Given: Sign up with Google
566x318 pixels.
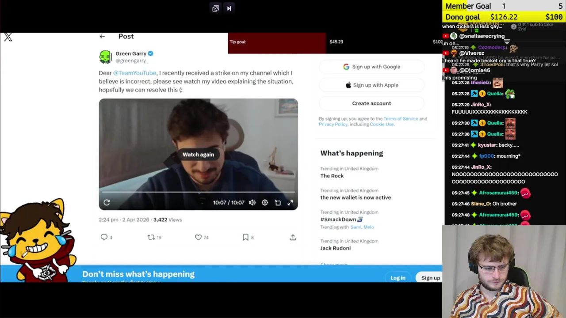Looking at the screenshot, I should 371,67.
